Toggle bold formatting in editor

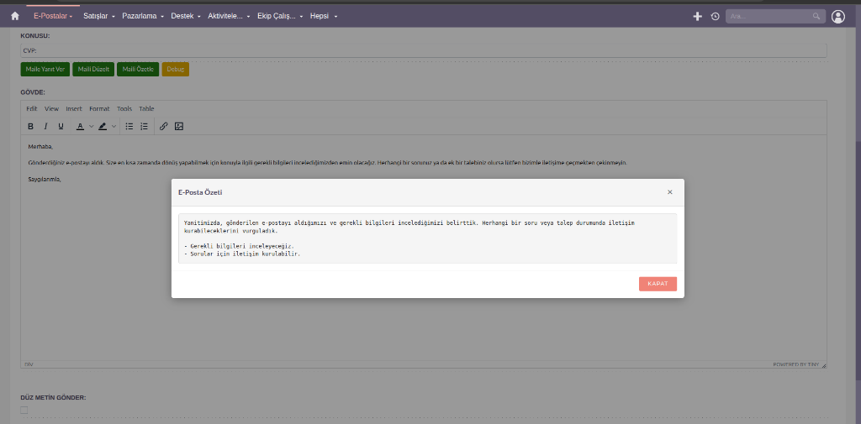[31, 126]
